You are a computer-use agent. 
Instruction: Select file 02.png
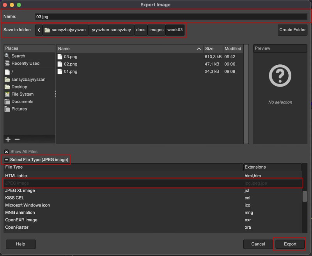tap(150, 64)
